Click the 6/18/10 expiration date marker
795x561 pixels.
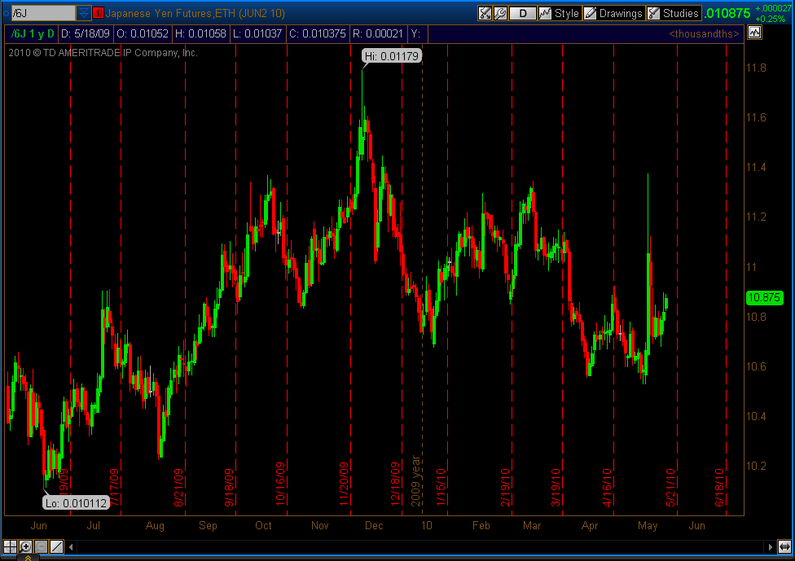tap(720, 487)
